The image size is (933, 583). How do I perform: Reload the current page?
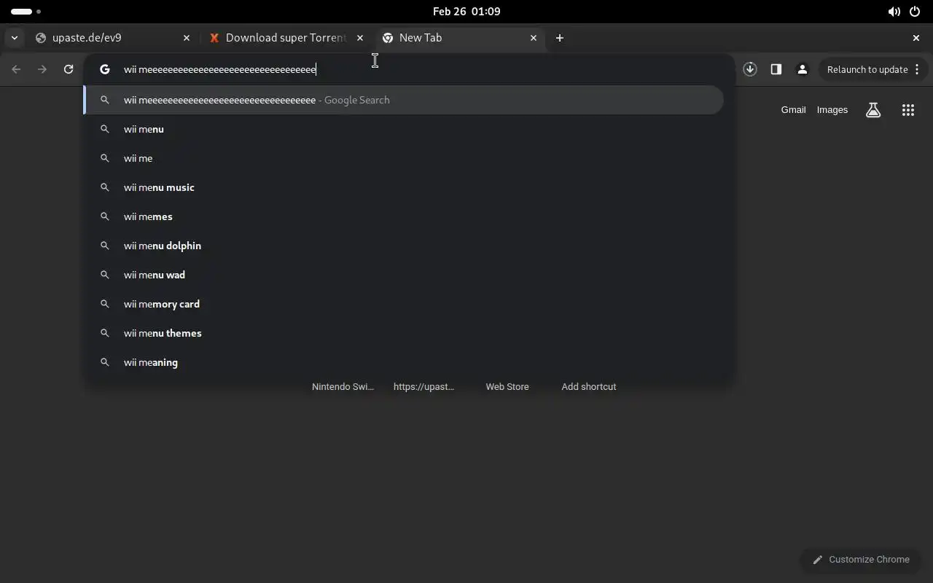(69, 69)
